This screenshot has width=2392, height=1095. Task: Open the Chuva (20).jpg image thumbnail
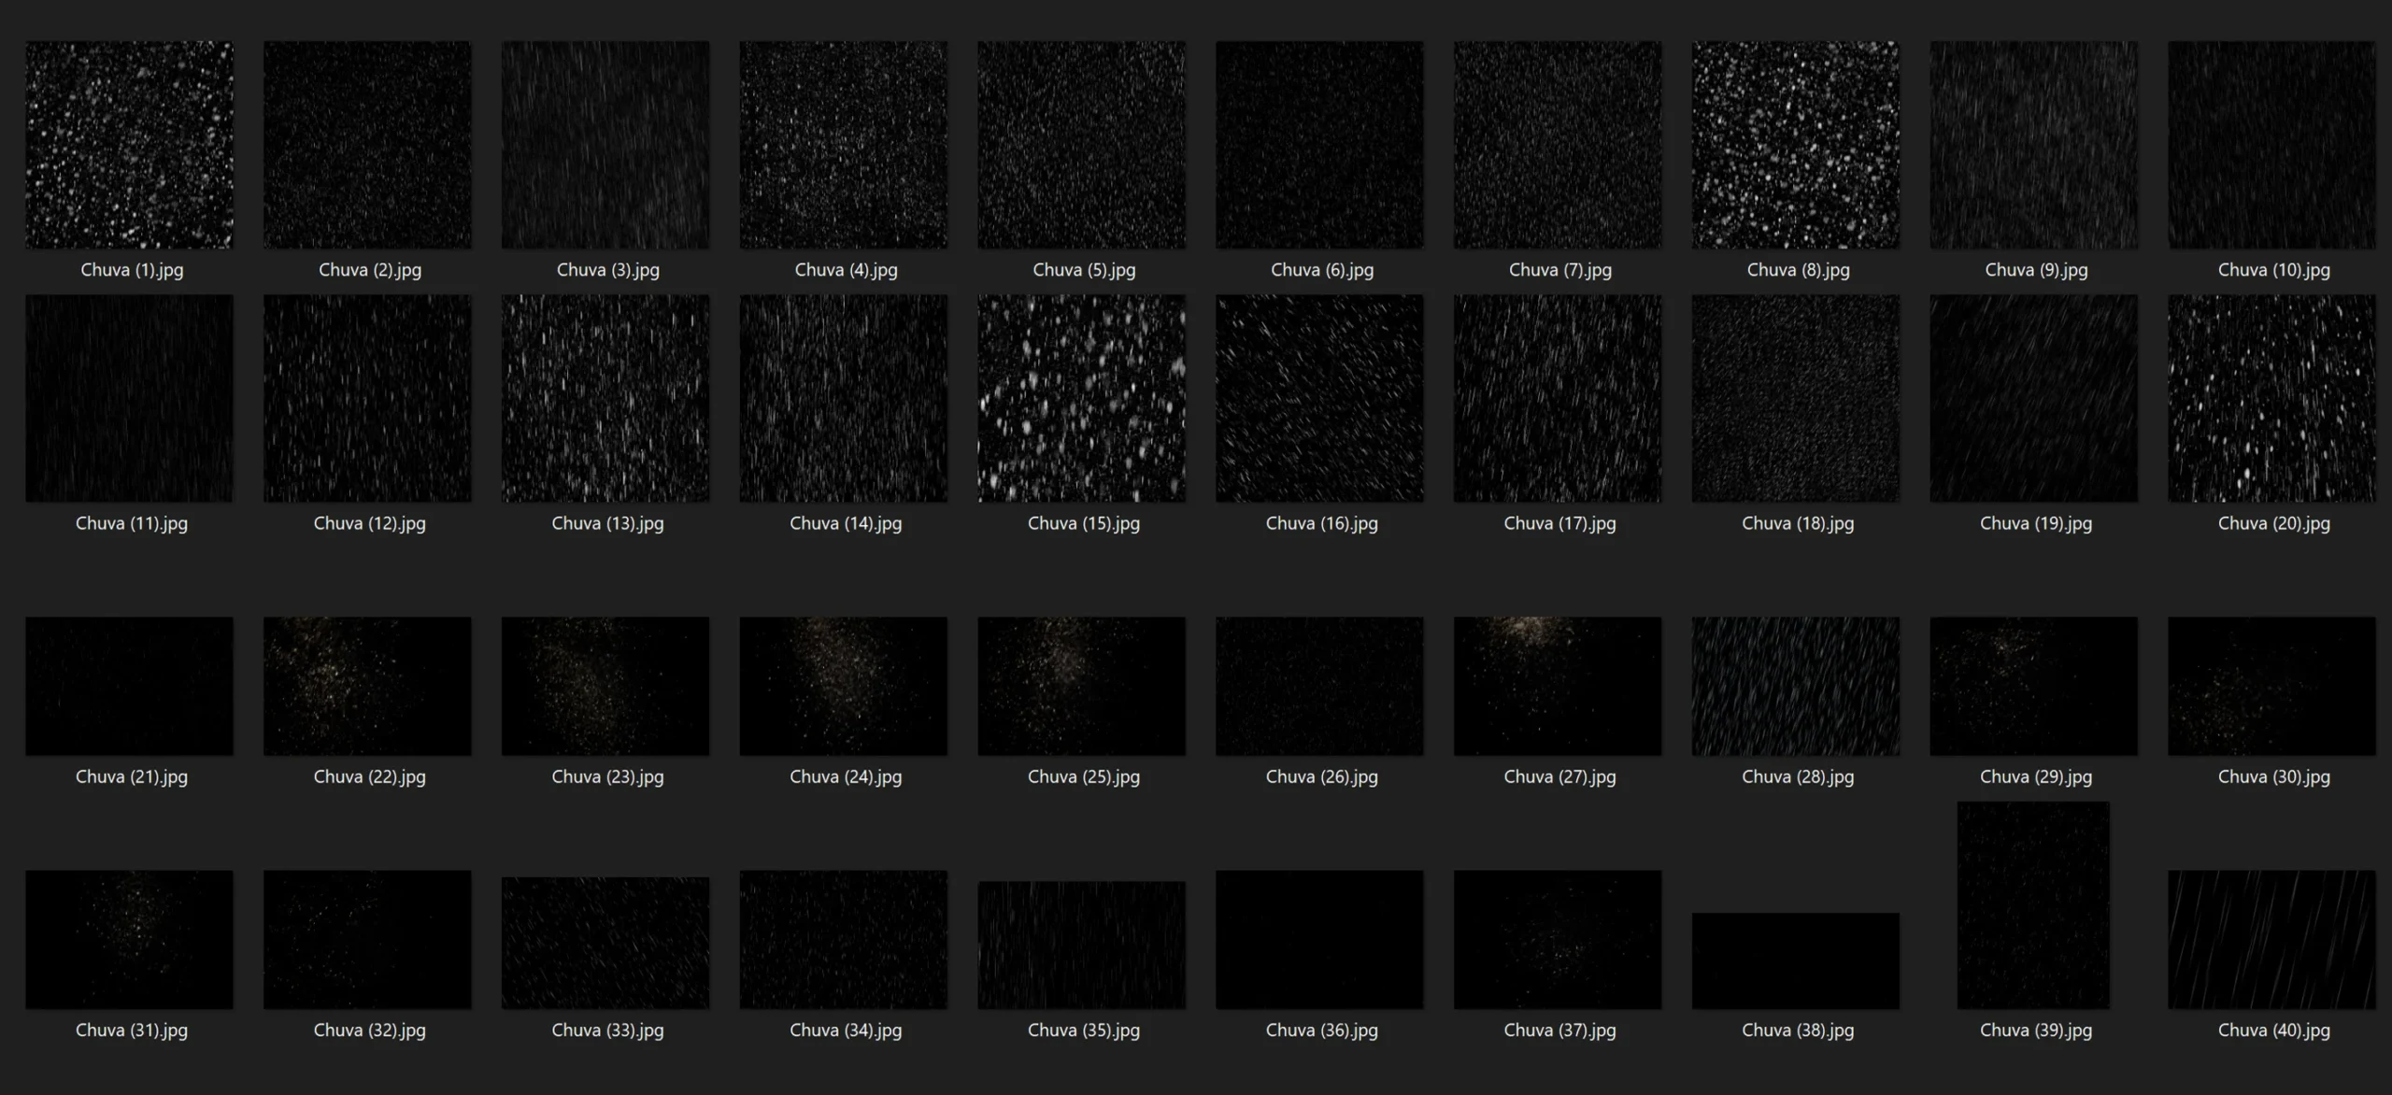pyautogui.click(x=2271, y=399)
